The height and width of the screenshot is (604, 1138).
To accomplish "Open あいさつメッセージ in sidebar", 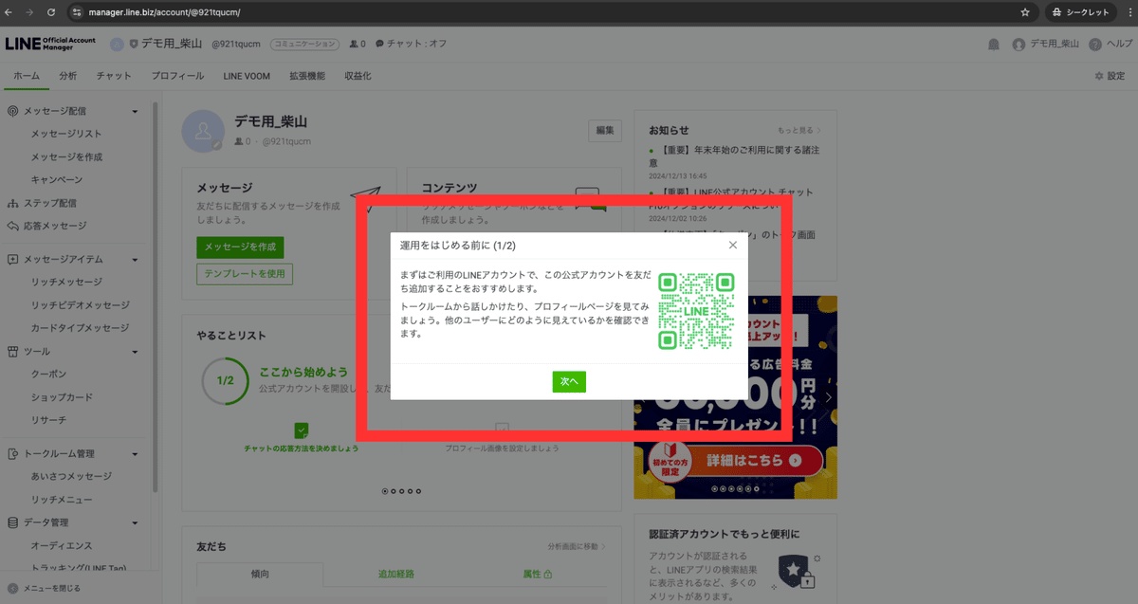I will point(70,476).
